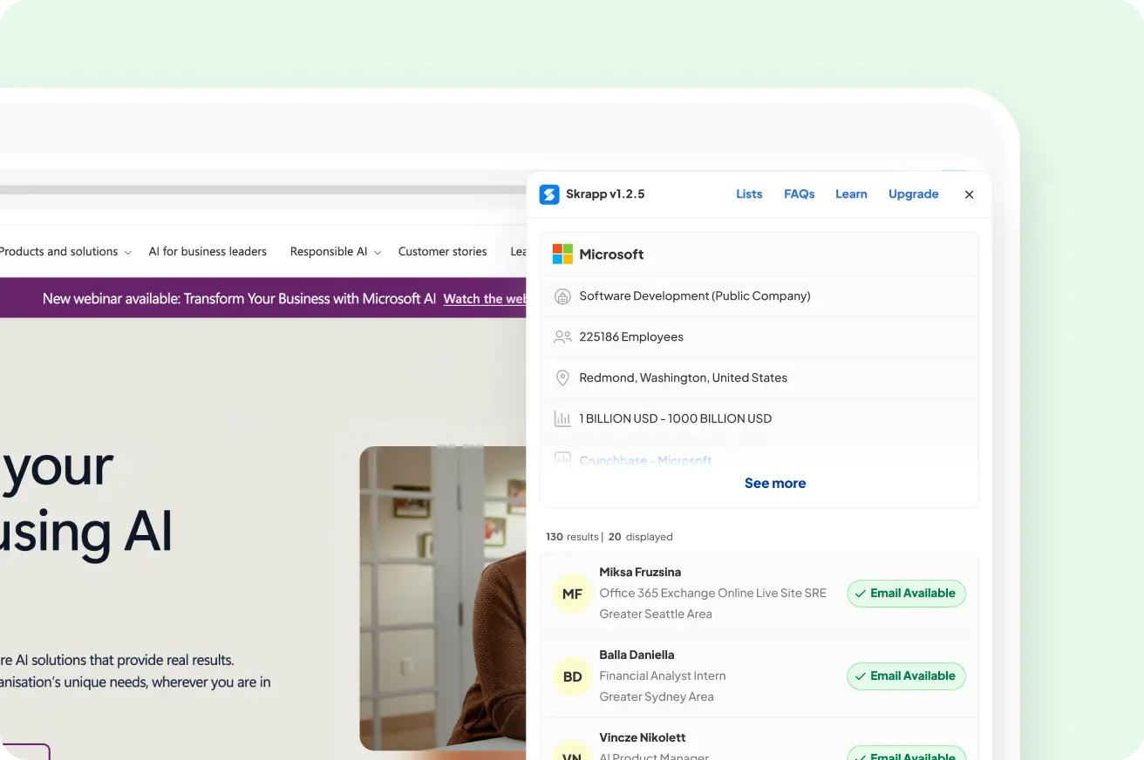Switch to the Lists tab in Skrapp

(749, 193)
